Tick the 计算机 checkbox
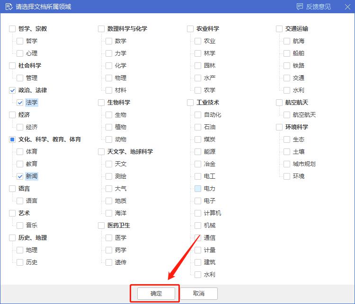This screenshot has width=355, height=304. click(198, 213)
